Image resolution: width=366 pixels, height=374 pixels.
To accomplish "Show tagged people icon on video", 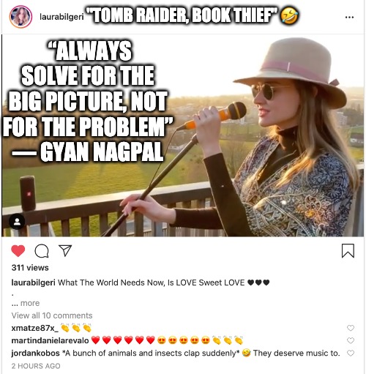I will click(17, 222).
